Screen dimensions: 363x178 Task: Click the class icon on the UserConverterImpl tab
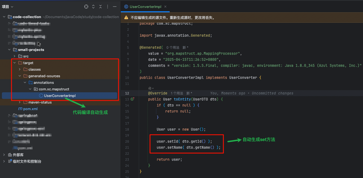[126, 6]
